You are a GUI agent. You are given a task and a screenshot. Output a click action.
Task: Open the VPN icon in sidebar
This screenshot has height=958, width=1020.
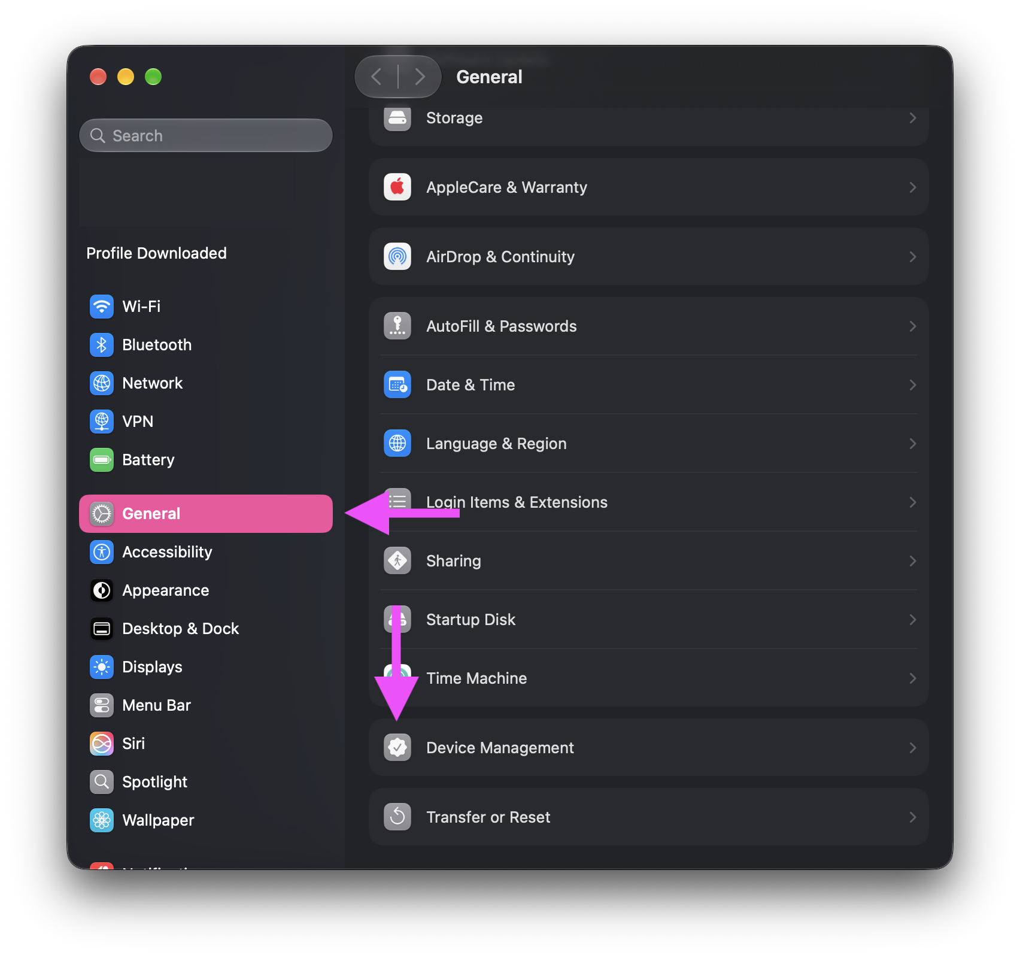pos(102,422)
